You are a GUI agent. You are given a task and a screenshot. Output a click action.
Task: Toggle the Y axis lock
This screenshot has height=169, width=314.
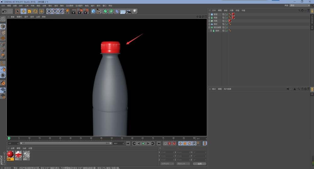55,11
